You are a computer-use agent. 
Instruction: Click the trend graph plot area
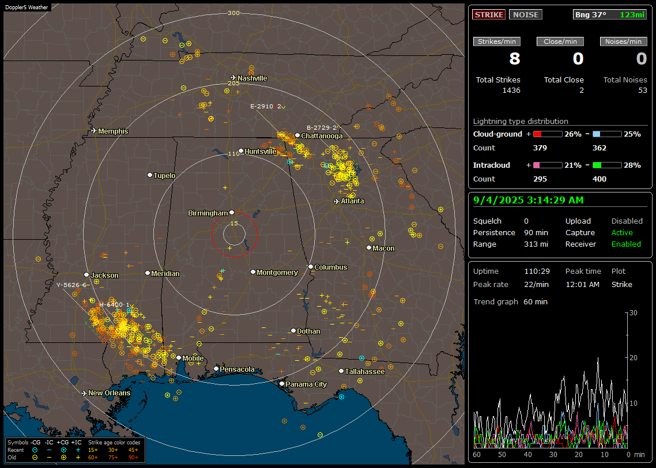(551, 380)
